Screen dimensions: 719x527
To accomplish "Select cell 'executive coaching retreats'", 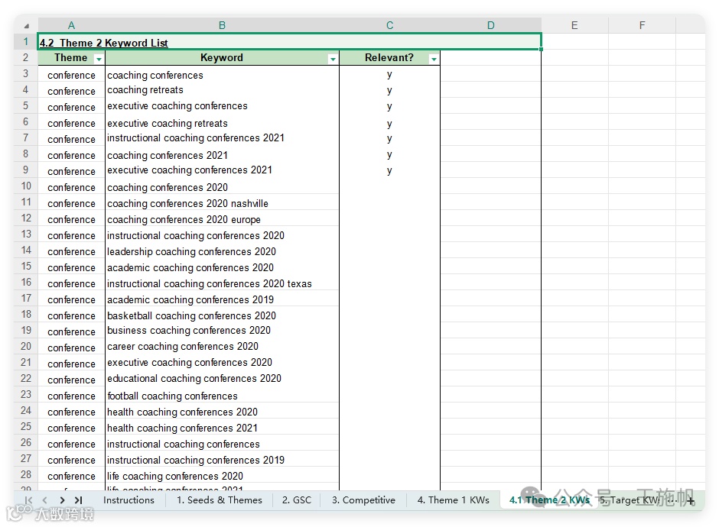I will click(x=223, y=123).
